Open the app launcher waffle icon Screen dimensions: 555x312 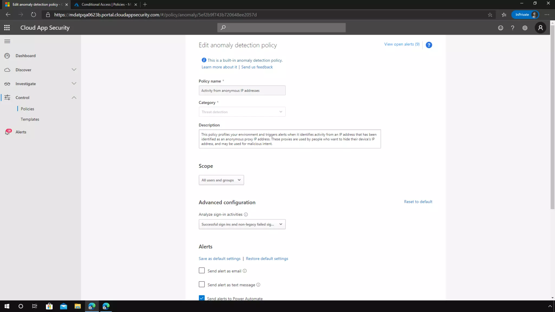(7, 28)
